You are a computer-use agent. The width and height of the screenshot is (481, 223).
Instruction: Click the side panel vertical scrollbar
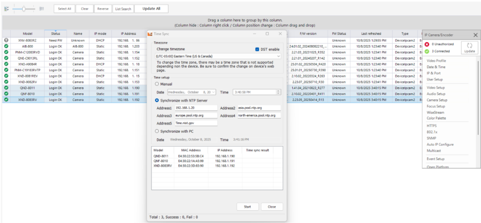coord(477,98)
